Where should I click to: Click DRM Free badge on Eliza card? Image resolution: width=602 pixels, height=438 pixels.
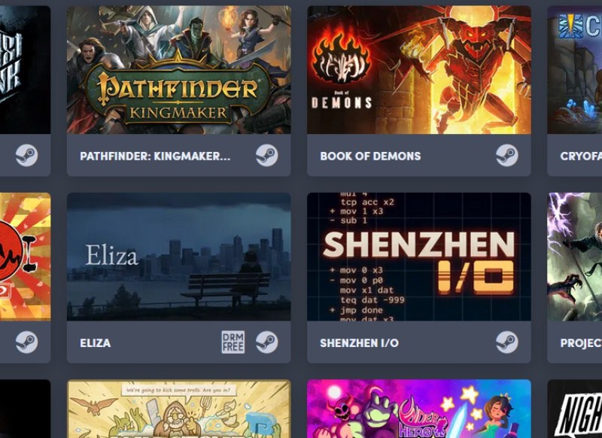233,342
